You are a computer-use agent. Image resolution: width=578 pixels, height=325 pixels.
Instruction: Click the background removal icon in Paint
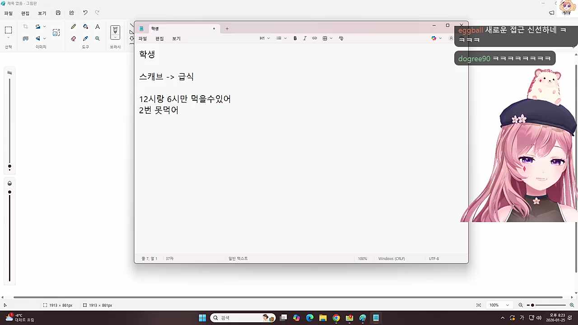tap(25, 38)
